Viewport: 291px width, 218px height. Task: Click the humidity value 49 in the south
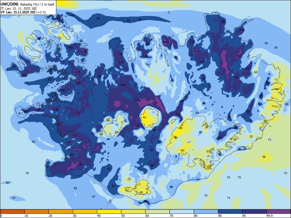point(141,192)
